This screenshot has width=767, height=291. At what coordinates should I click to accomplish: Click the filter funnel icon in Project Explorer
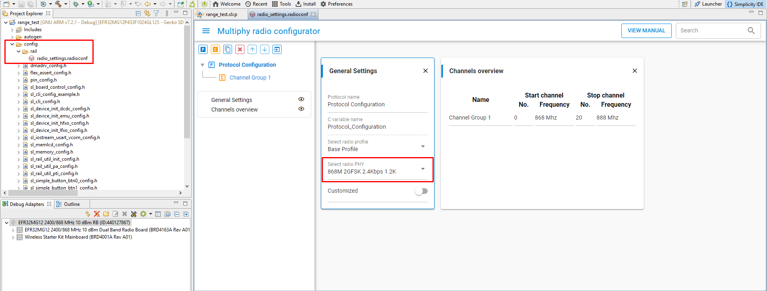(x=156, y=13)
